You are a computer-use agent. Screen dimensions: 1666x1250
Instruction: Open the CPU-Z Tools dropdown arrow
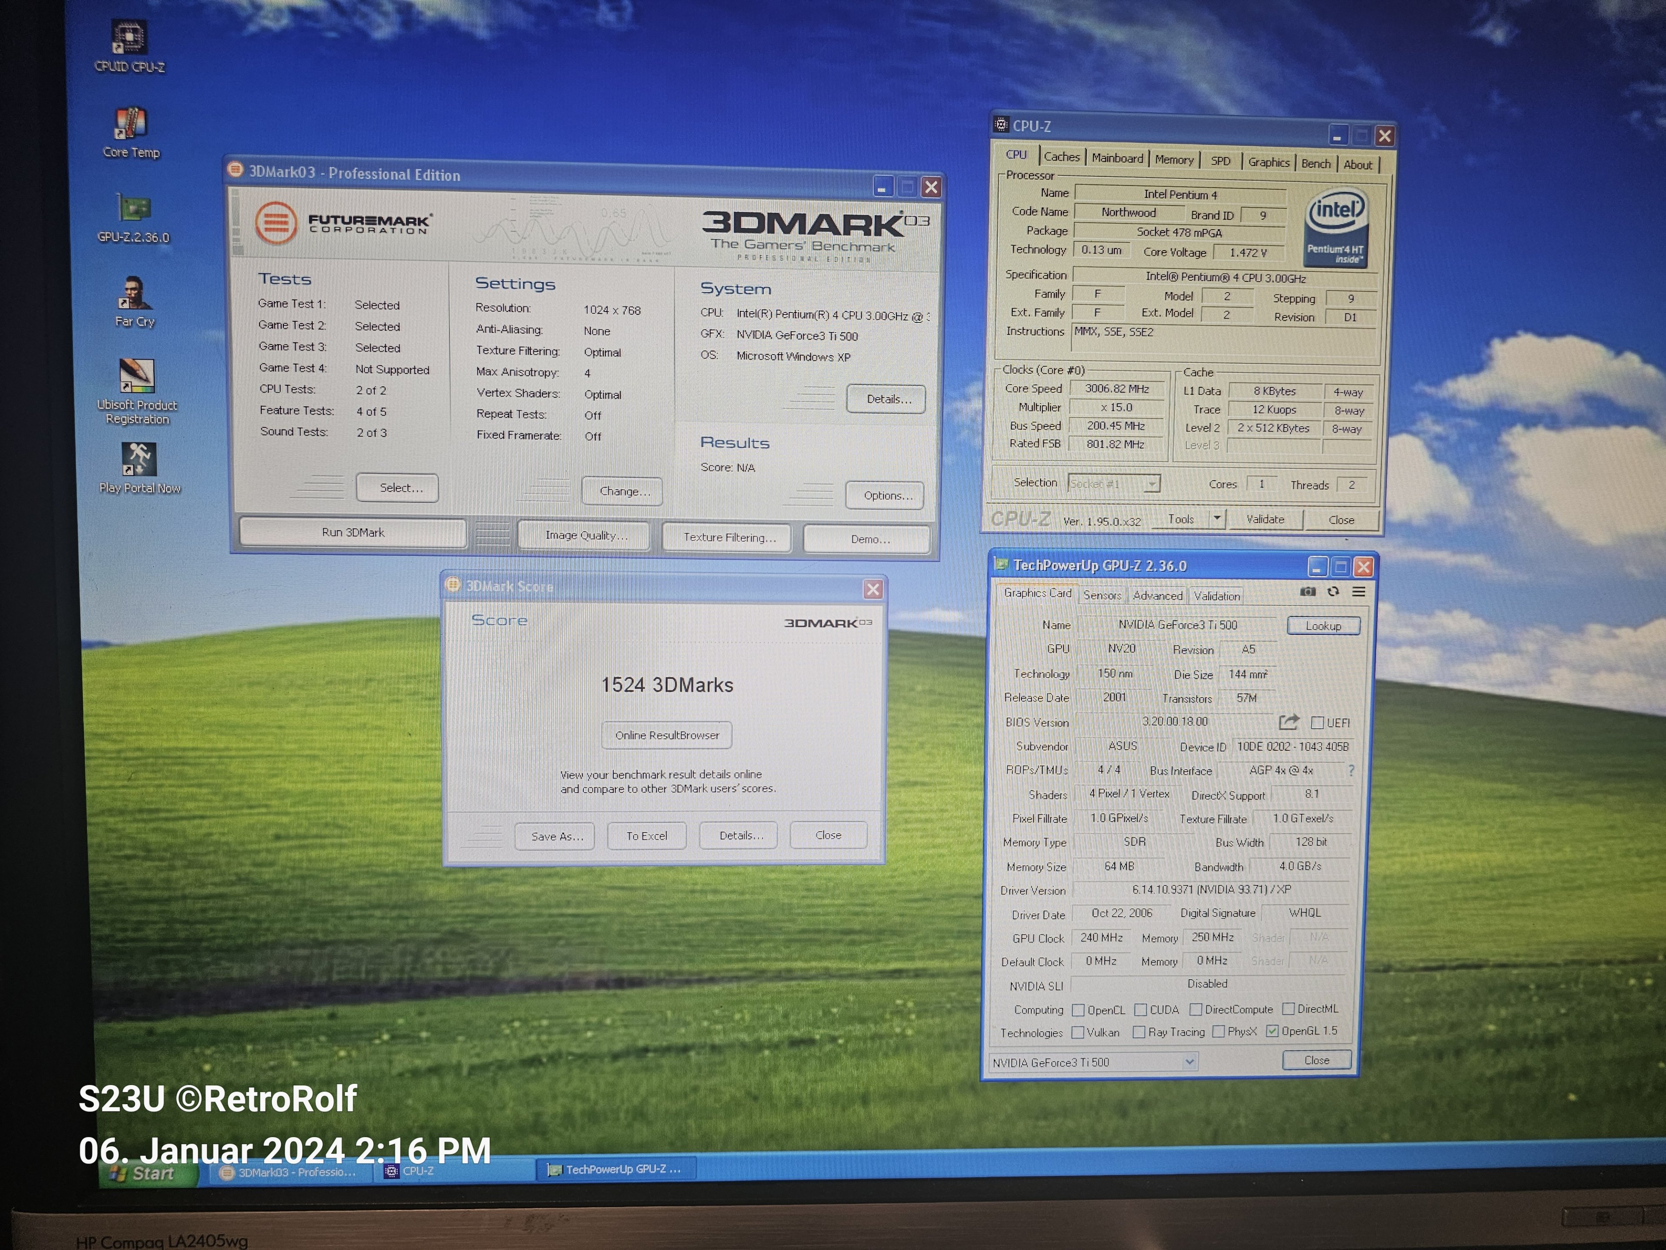(1217, 518)
